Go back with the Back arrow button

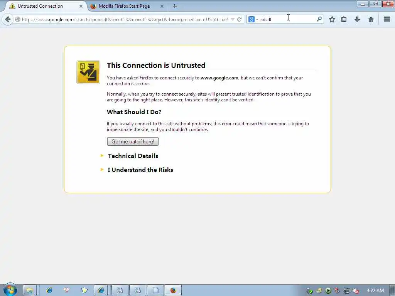(8, 19)
